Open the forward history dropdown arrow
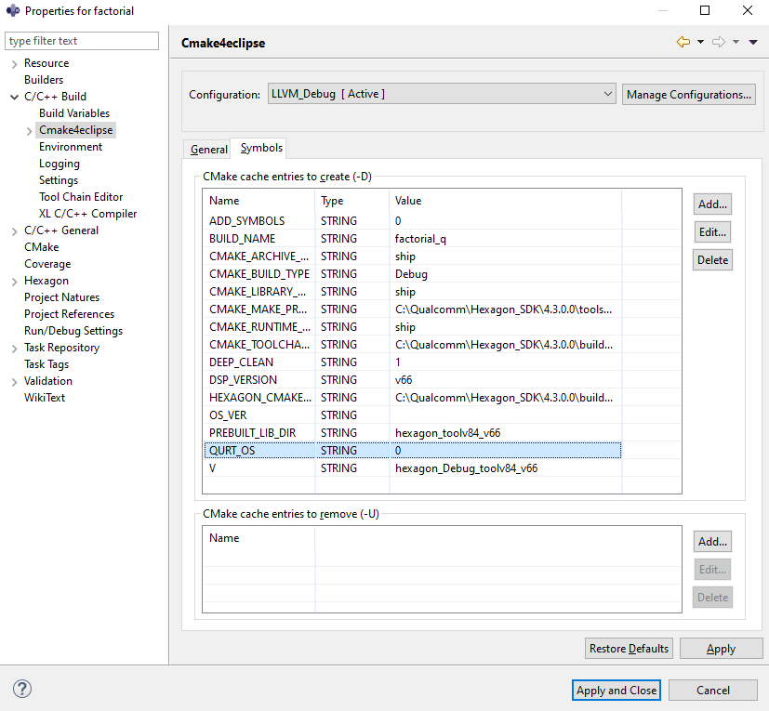This screenshot has height=711, width=769. (736, 42)
